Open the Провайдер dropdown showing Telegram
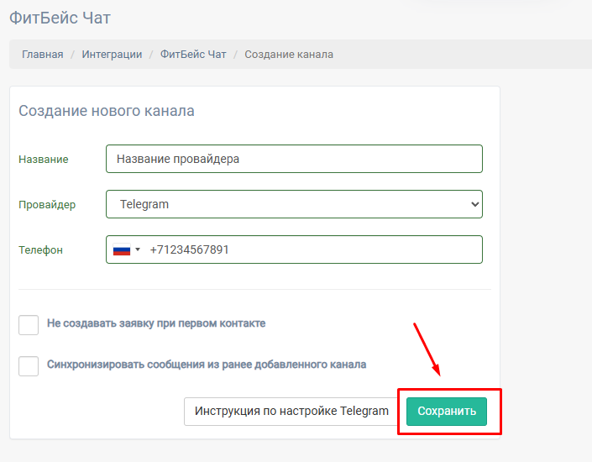 [x=294, y=204]
